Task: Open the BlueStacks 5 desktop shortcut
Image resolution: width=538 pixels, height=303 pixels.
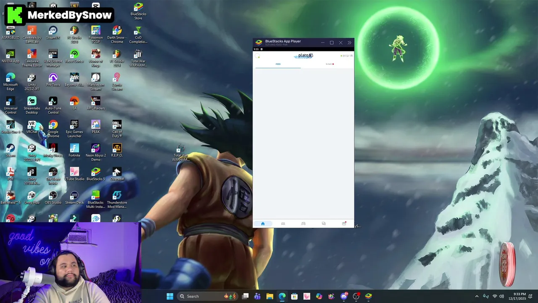Action: pyautogui.click(x=96, y=174)
